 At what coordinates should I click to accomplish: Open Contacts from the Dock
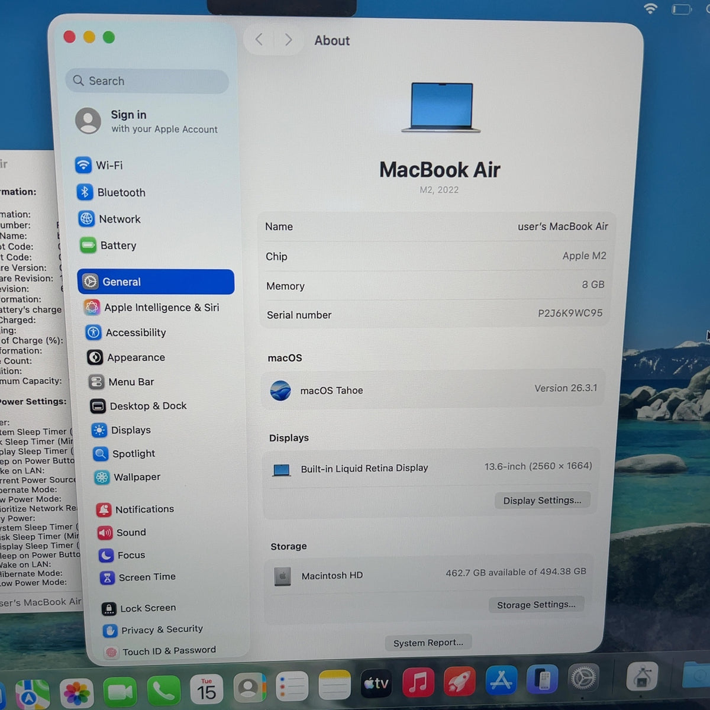[x=249, y=688]
